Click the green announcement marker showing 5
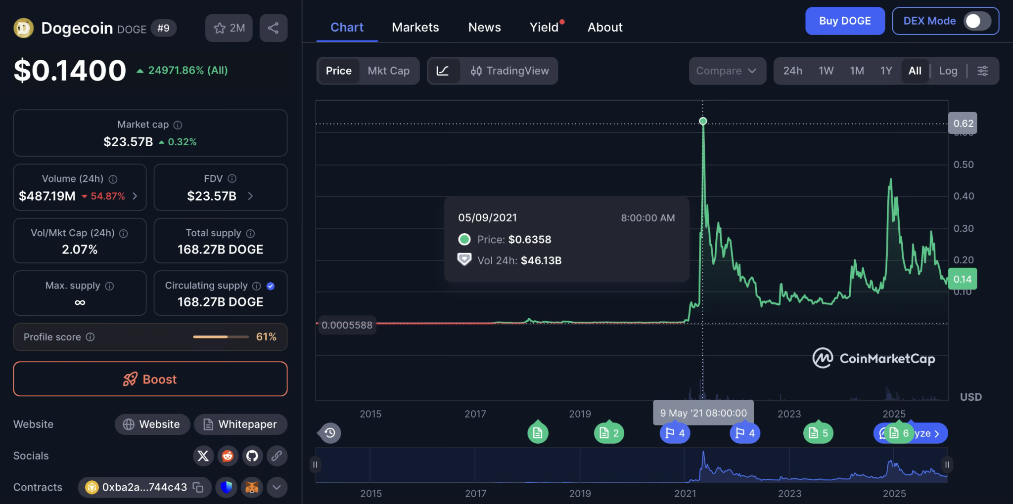Image resolution: width=1013 pixels, height=504 pixels. (x=817, y=432)
